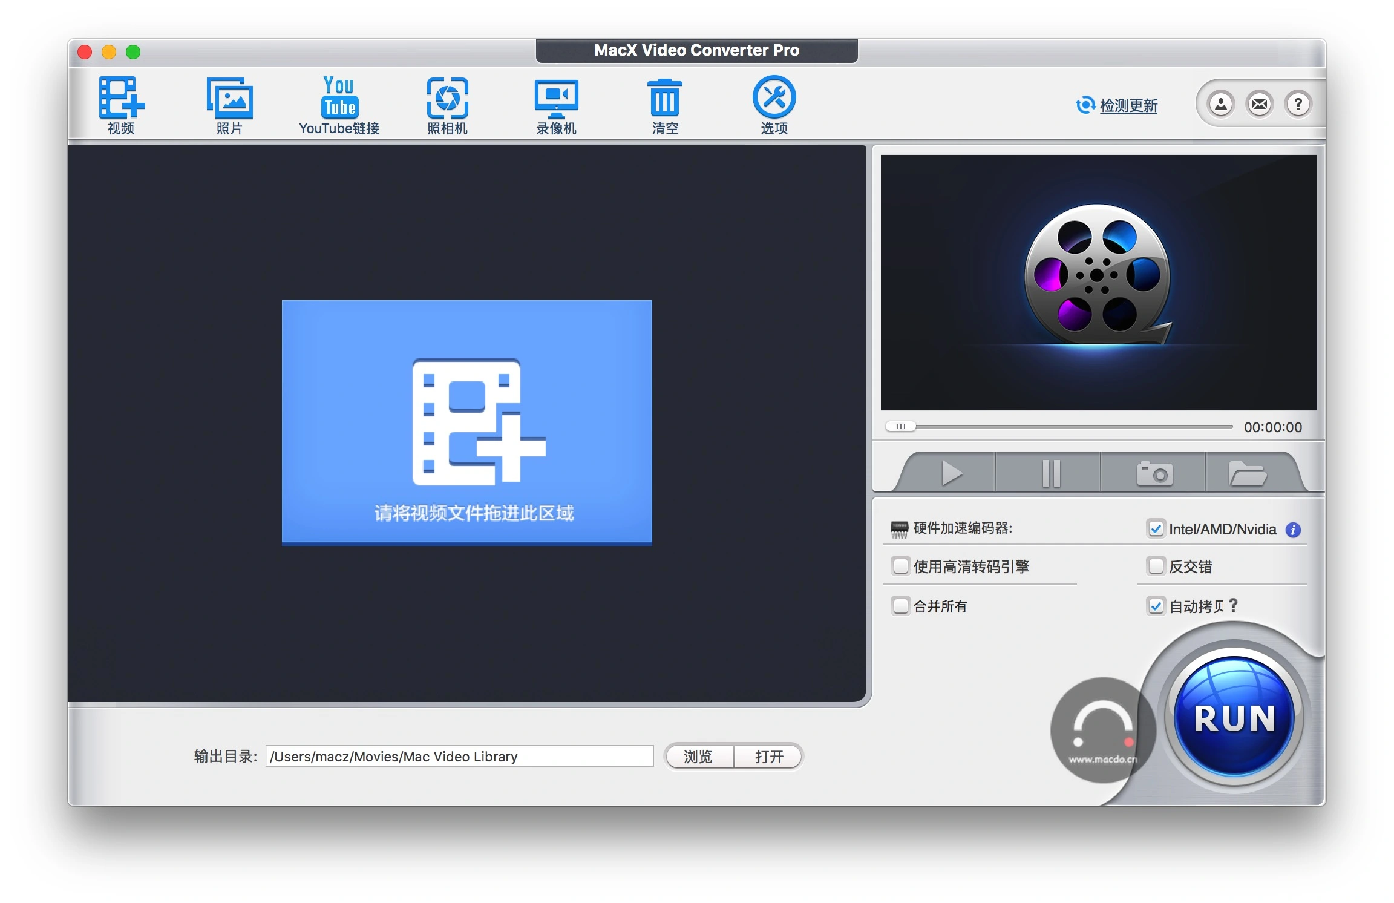The width and height of the screenshot is (1394, 903).
Task: Start the 录像机 screen recorder
Action: tap(556, 98)
